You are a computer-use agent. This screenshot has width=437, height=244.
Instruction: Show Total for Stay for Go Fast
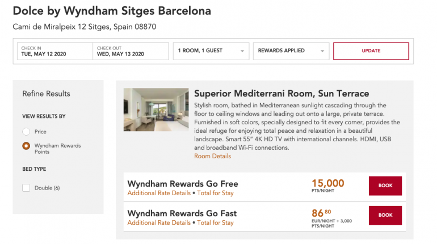(x=215, y=223)
